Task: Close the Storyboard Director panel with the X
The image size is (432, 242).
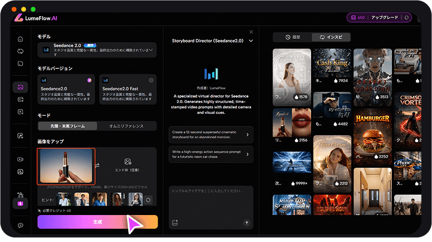Action: pos(251,32)
